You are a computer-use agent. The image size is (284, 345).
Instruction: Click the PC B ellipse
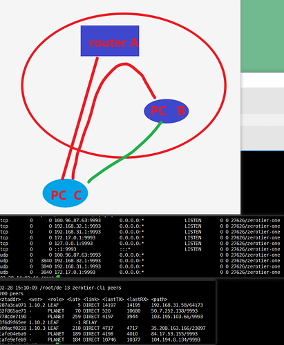click(x=167, y=111)
